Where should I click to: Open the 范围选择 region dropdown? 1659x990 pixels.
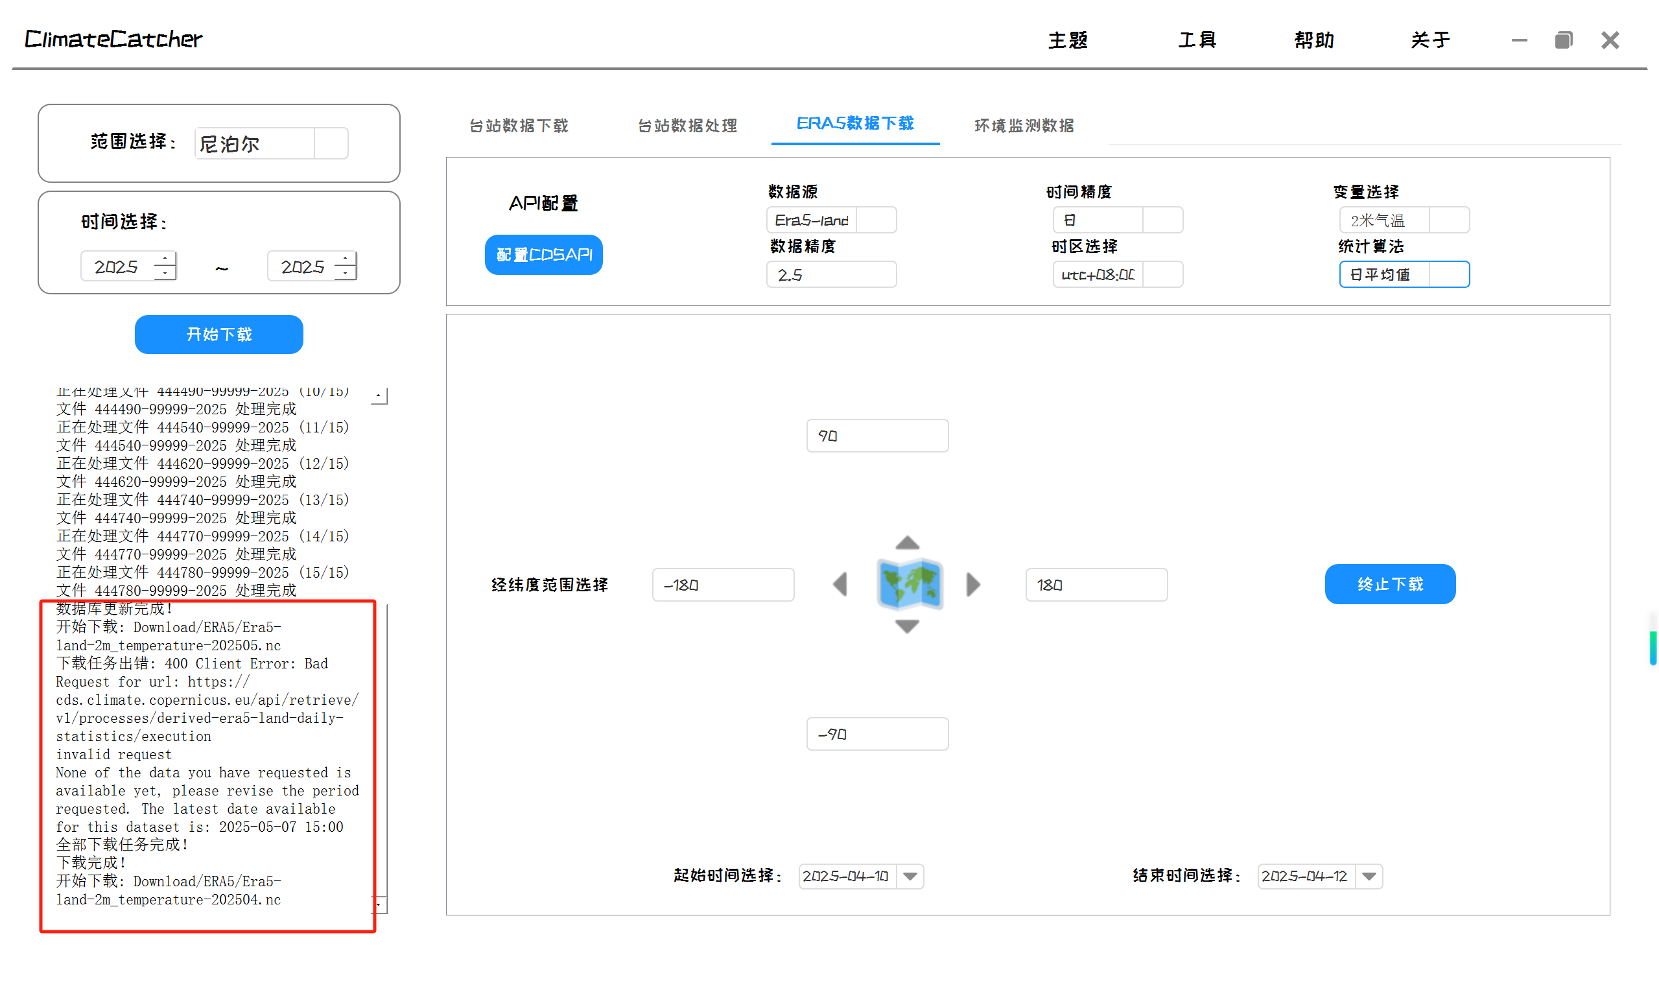pos(331,143)
